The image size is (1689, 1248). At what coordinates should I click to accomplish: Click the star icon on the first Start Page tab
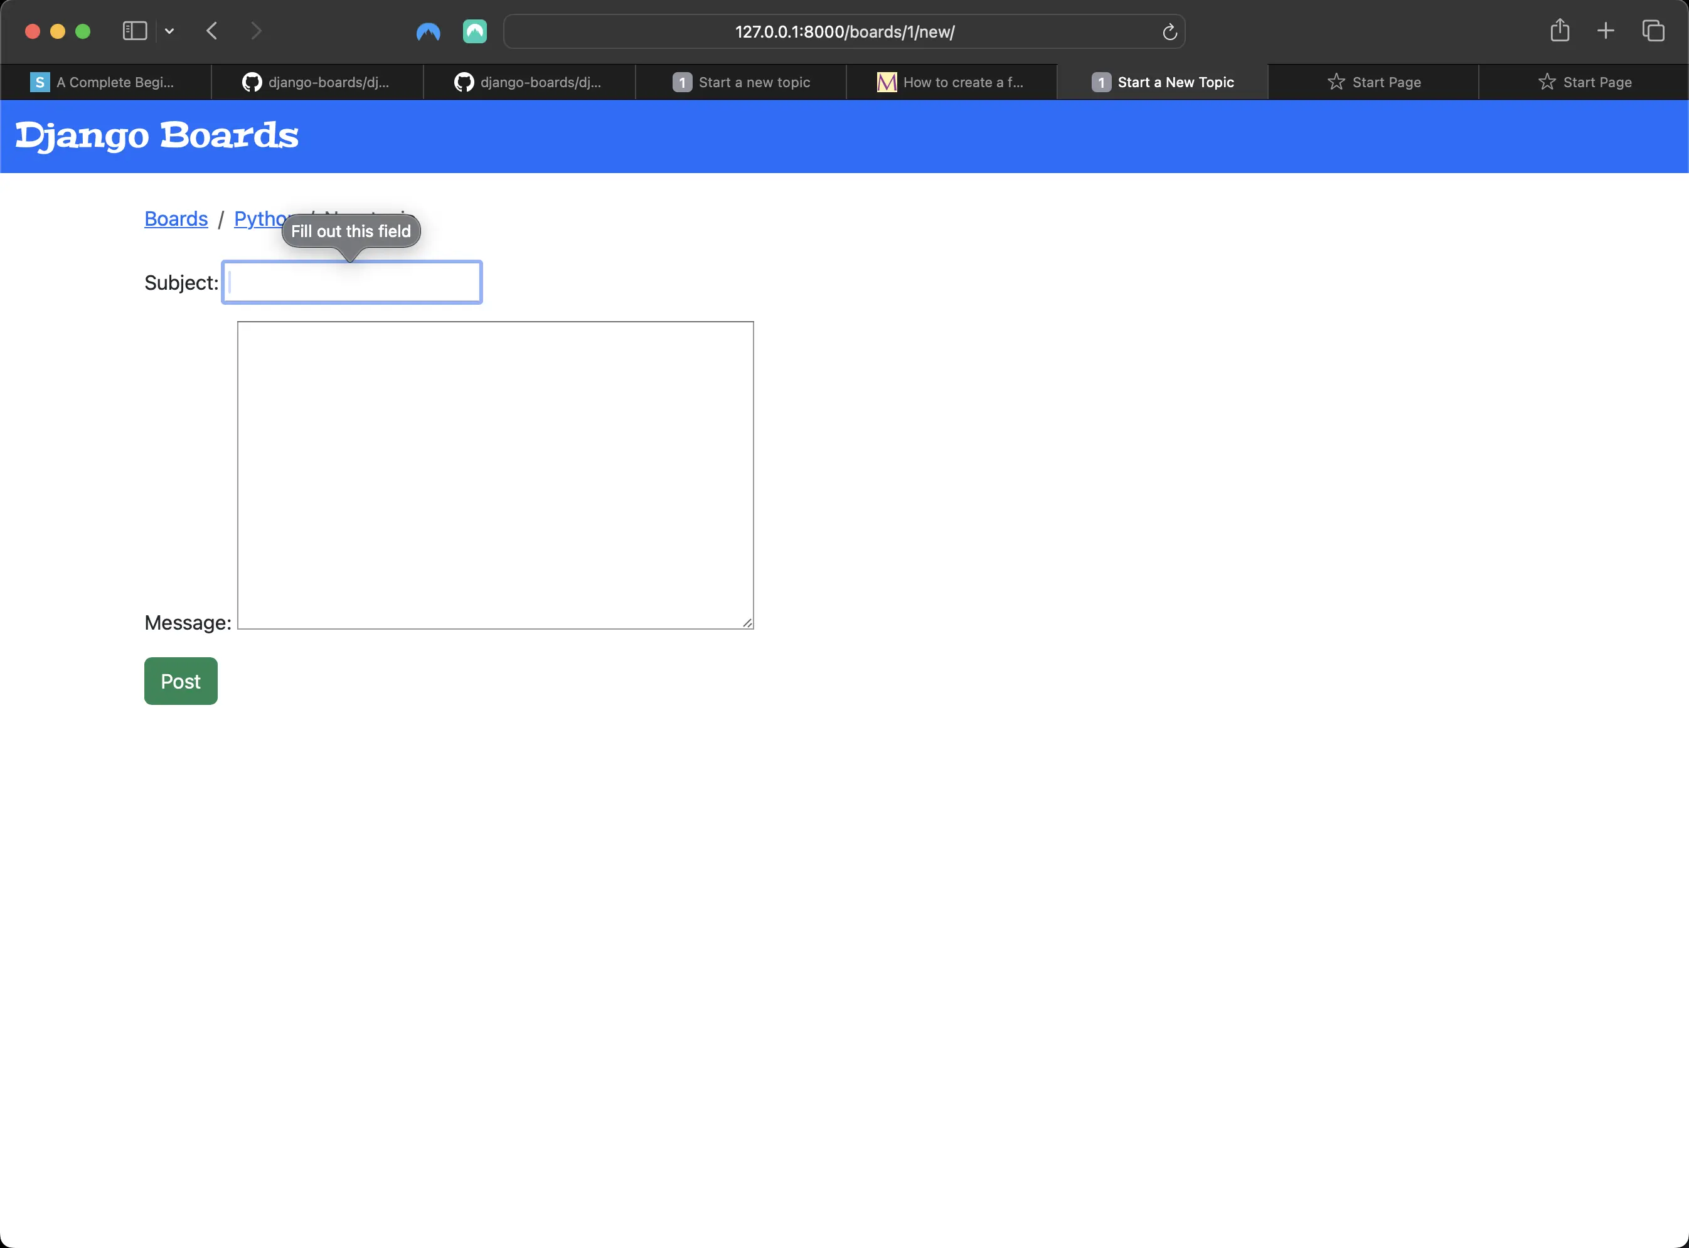coord(1336,82)
